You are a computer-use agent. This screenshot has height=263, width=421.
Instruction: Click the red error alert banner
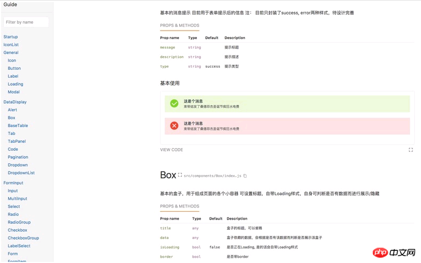[x=287, y=126]
